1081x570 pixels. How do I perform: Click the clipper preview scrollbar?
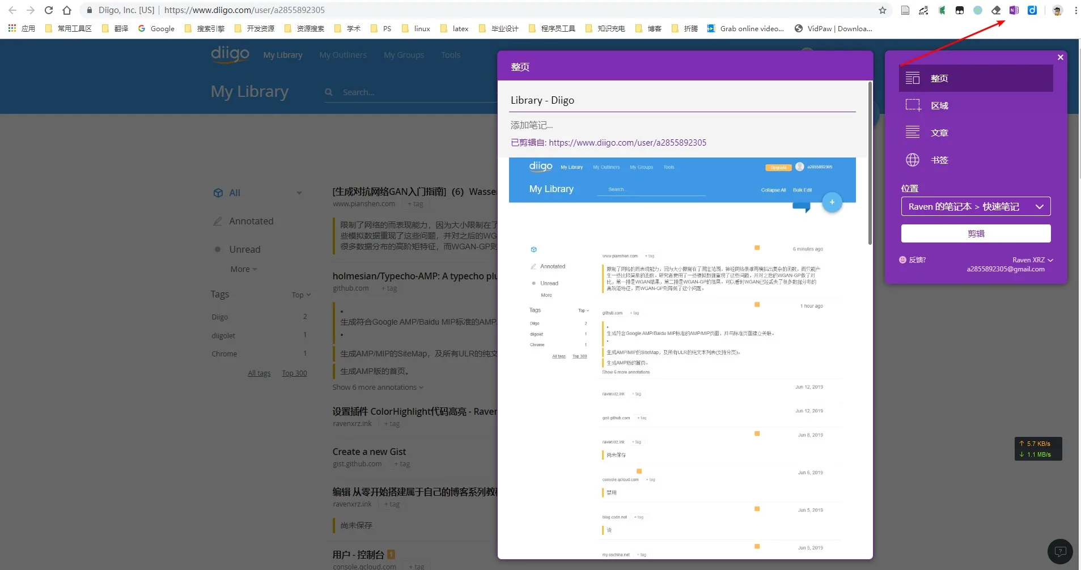click(870, 163)
